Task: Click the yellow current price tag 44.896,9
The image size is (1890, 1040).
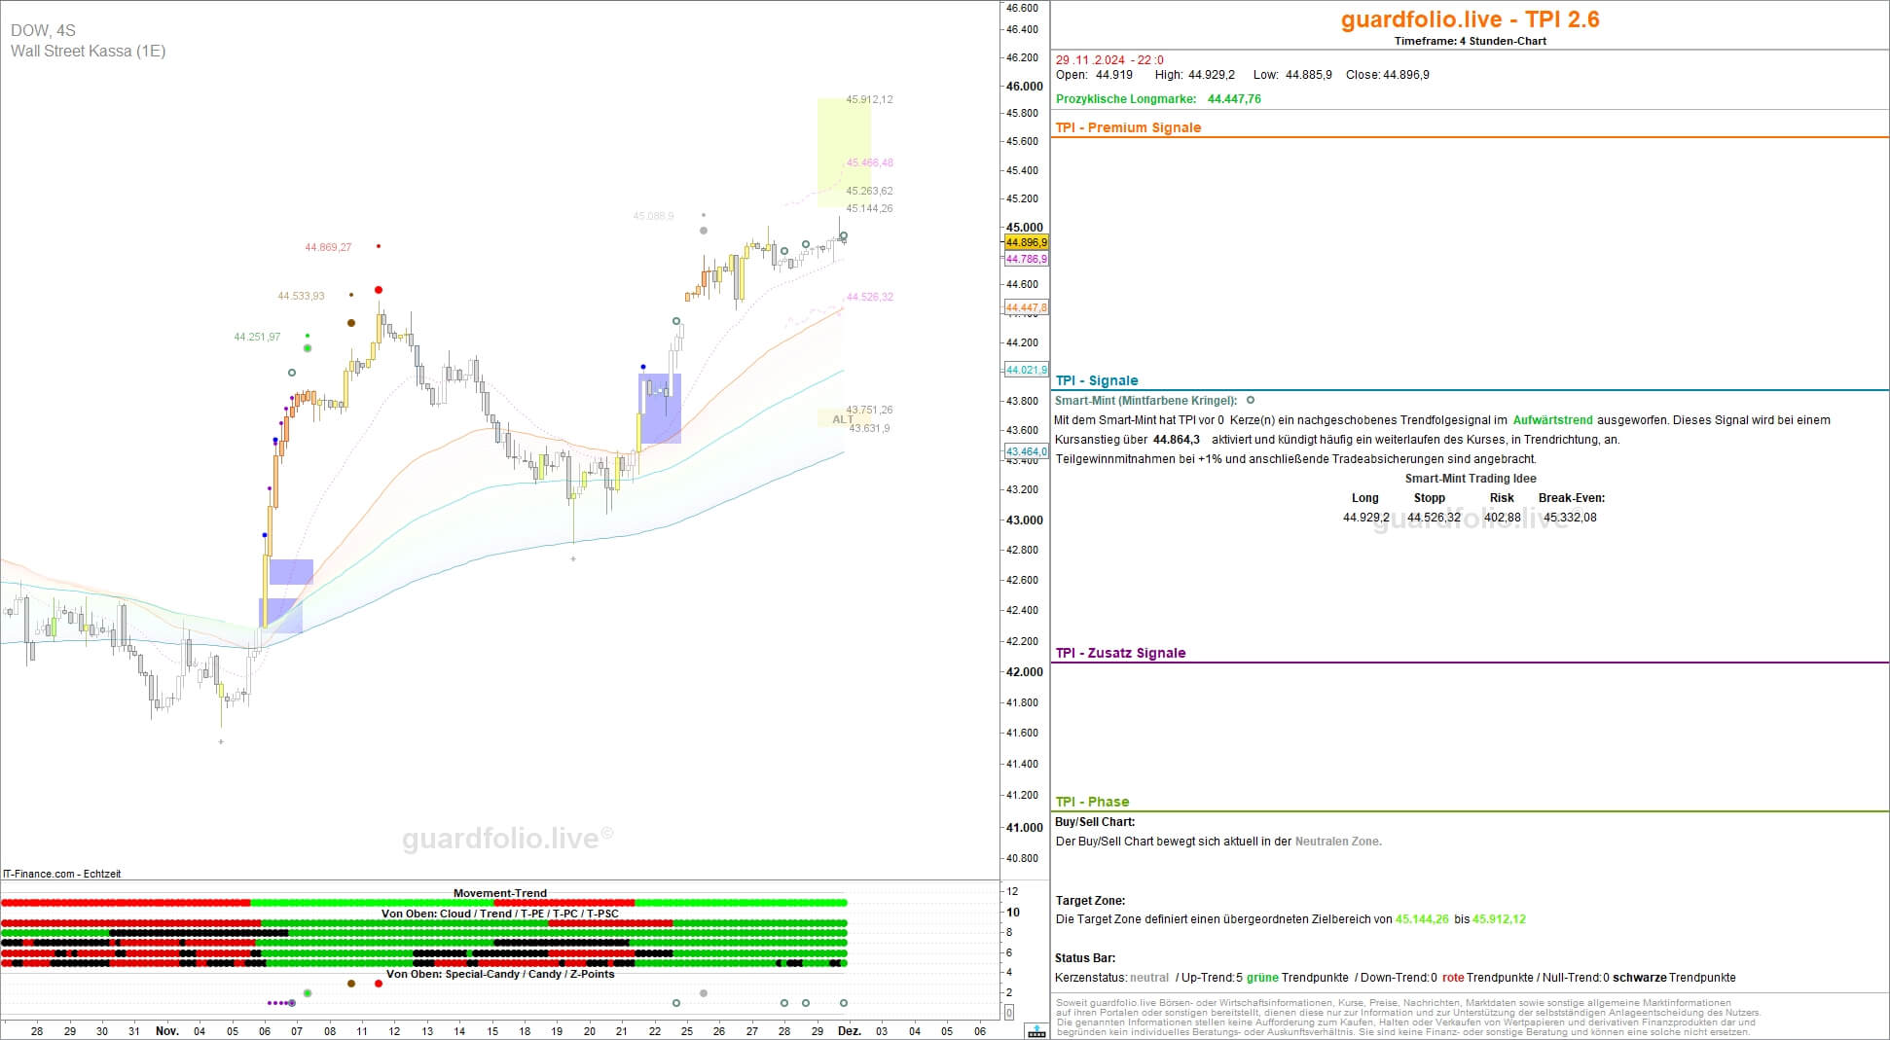Action: pyautogui.click(x=1026, y=242)
